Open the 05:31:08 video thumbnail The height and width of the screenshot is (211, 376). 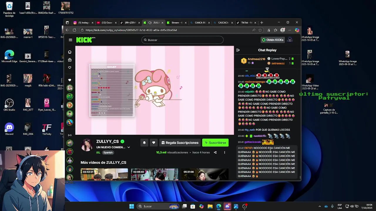click(205, 174)
